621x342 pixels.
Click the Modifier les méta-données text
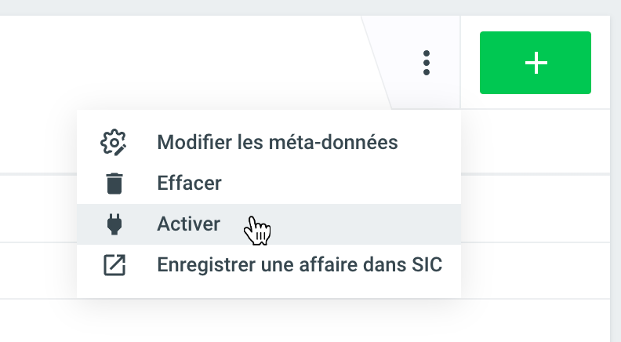[x=277, y=143]
